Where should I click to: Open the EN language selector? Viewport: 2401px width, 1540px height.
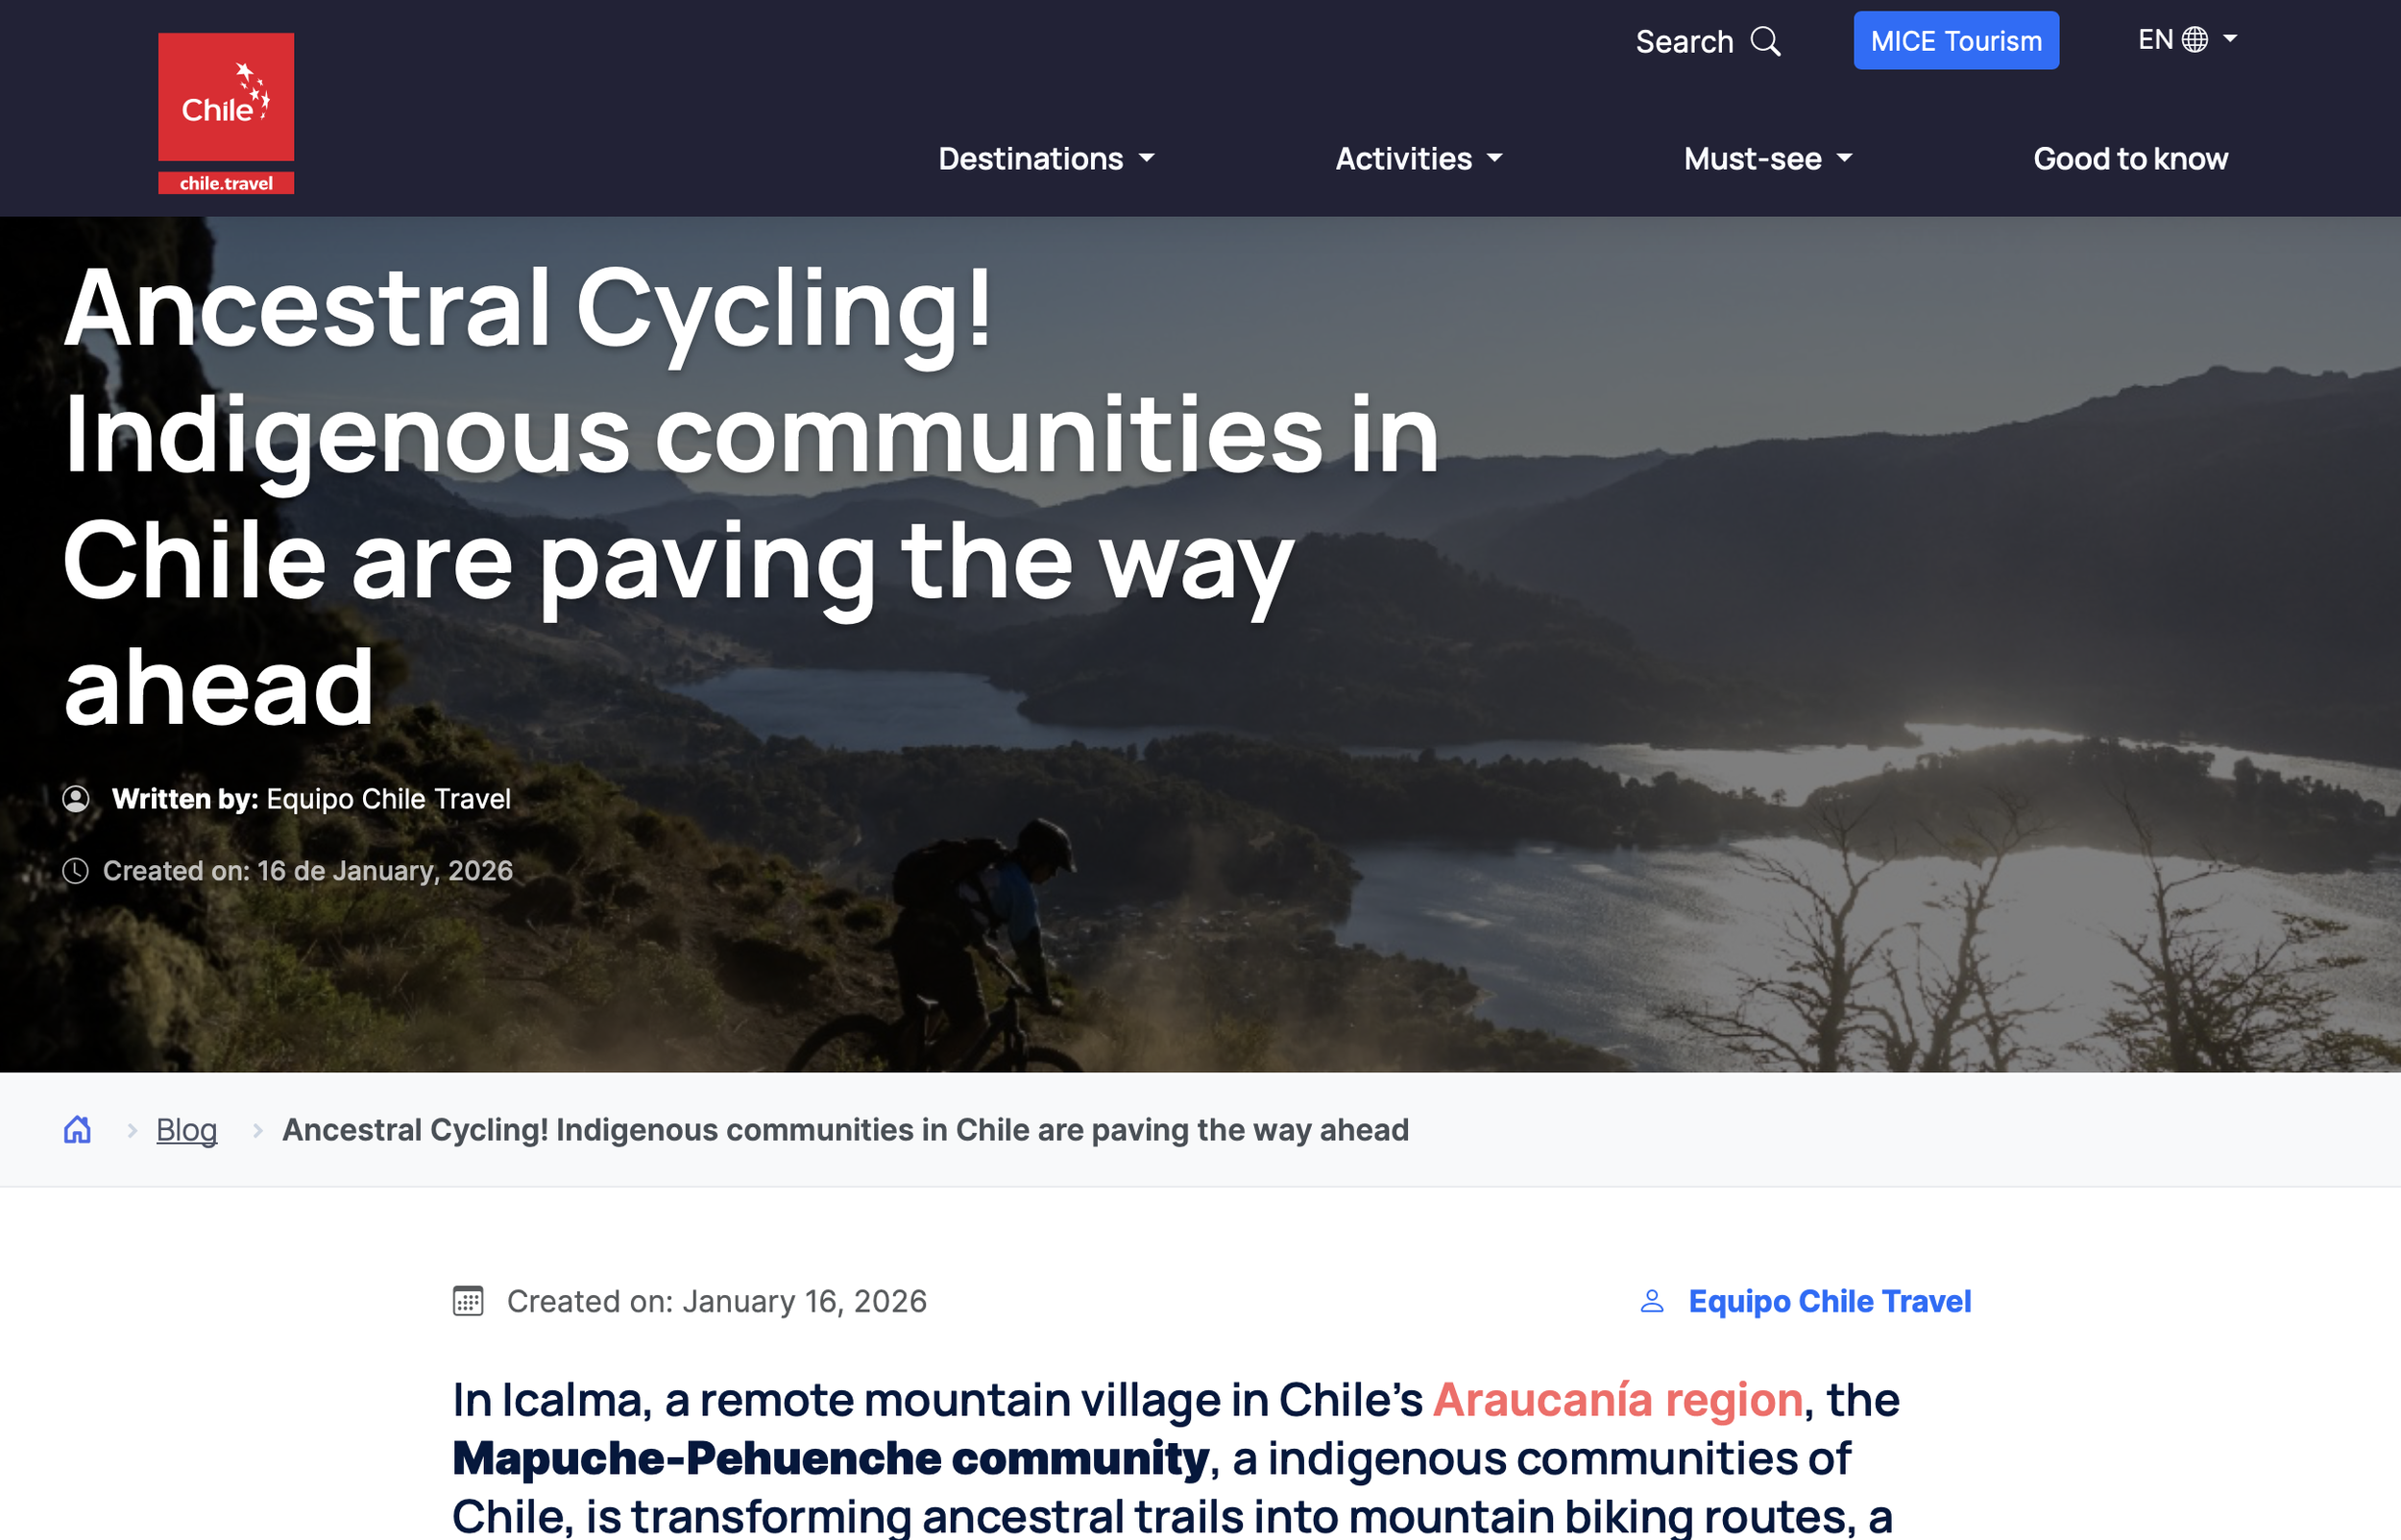2187,39
